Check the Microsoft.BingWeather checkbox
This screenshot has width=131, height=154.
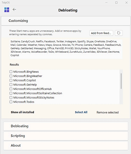point(11,76)
